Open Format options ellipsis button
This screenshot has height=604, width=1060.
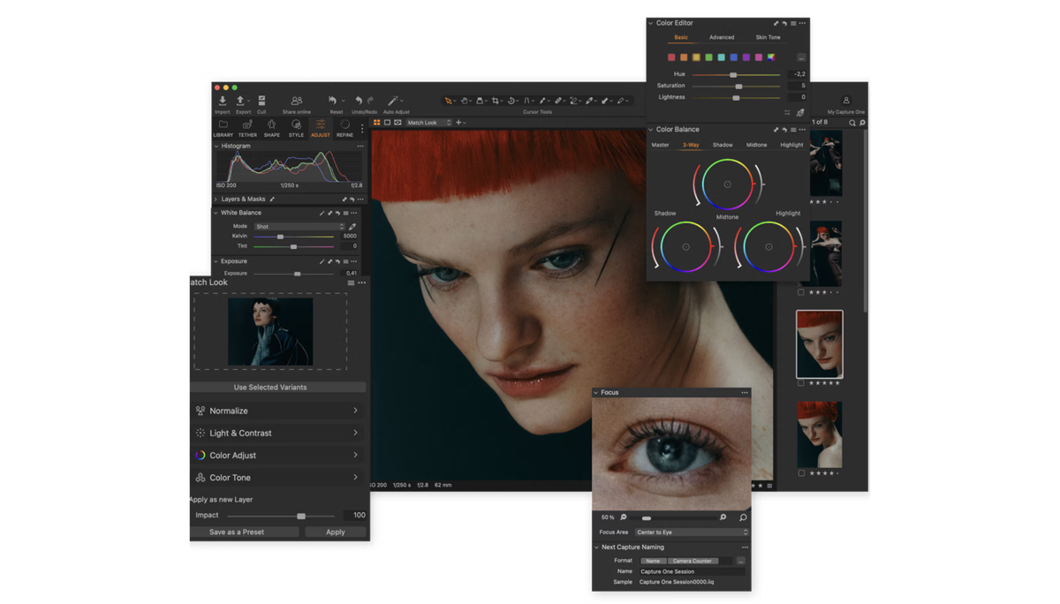(740, 561)
